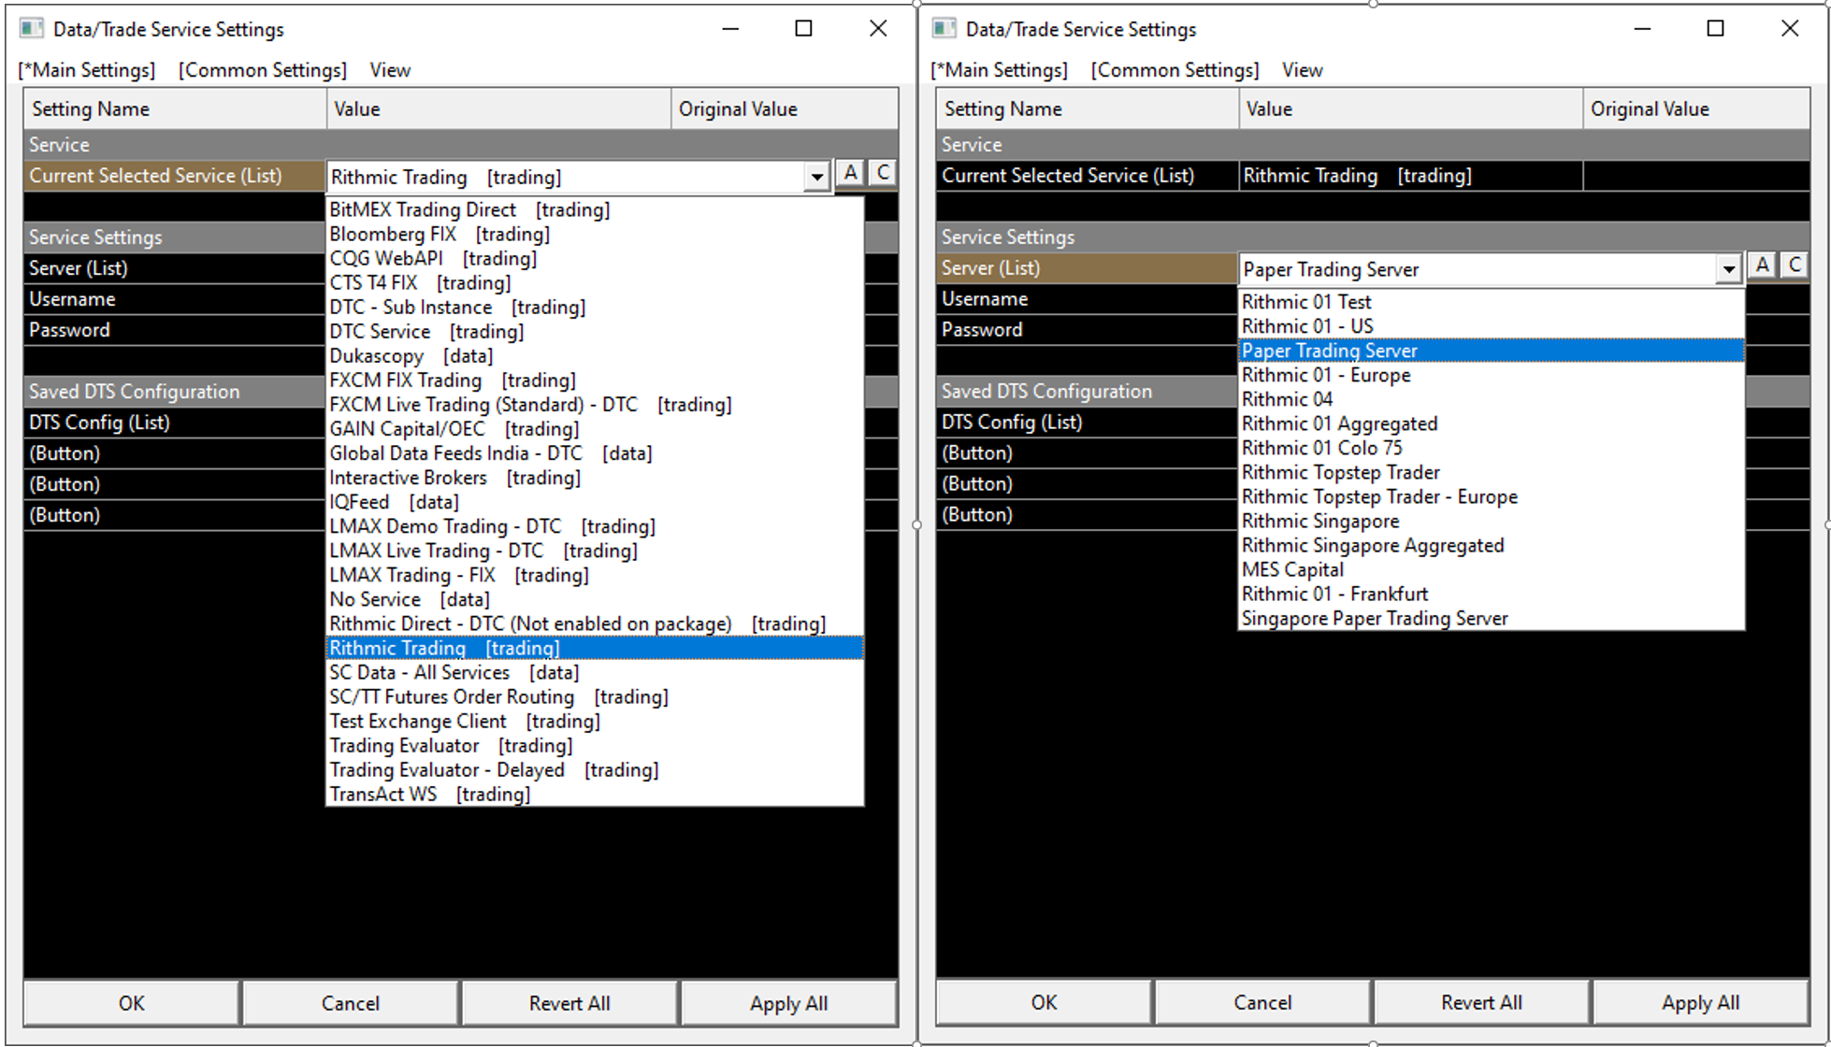Click OK button in the right window
This screenshot has width=1831, height=1047.
1044,1002
